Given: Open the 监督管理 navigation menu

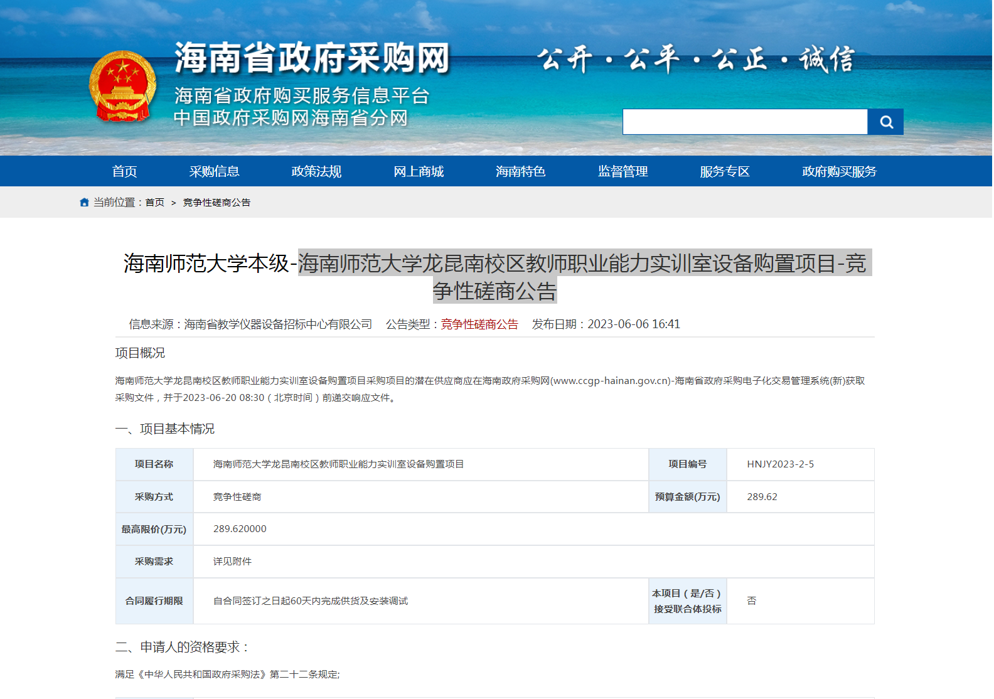Looking at the screenshot, I should coord(623,171).
